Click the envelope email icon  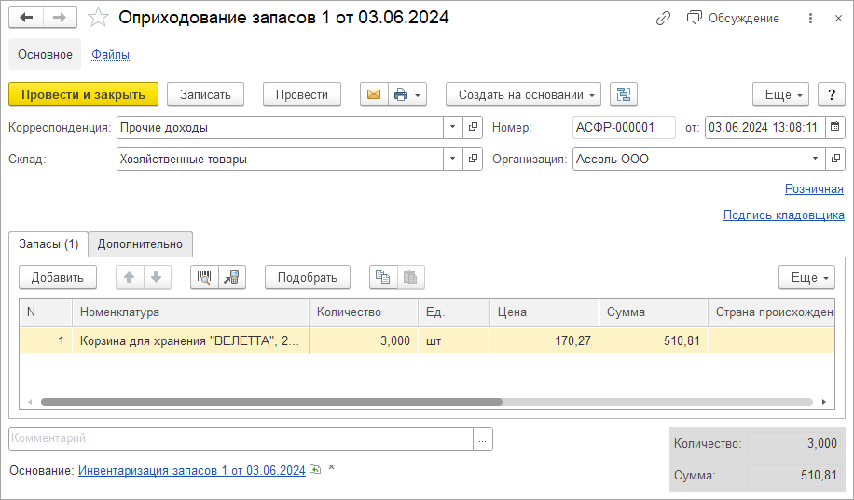374,94
